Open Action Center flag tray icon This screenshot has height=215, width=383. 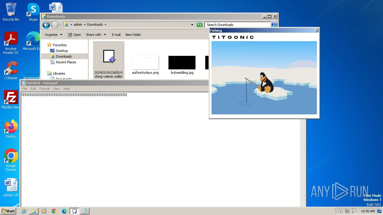click(x=355, y=211)
